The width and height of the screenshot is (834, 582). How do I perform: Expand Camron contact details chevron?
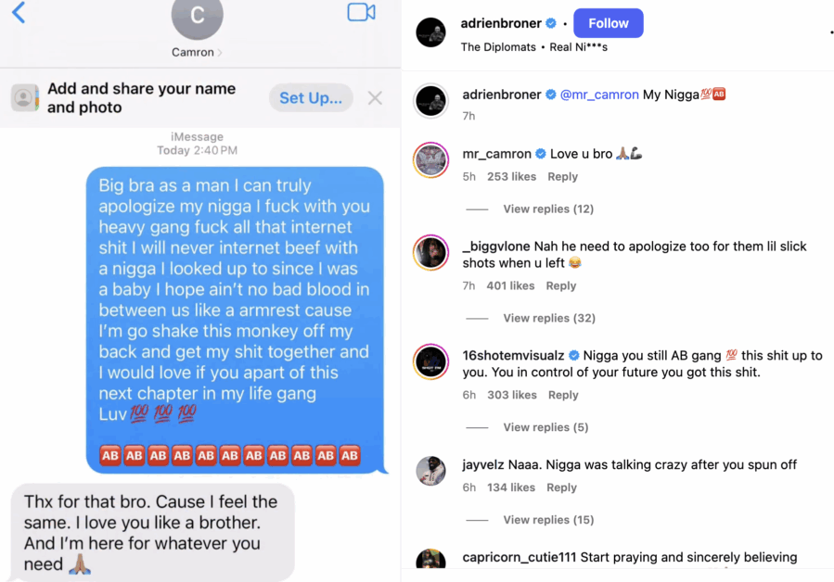coord(220,52)
